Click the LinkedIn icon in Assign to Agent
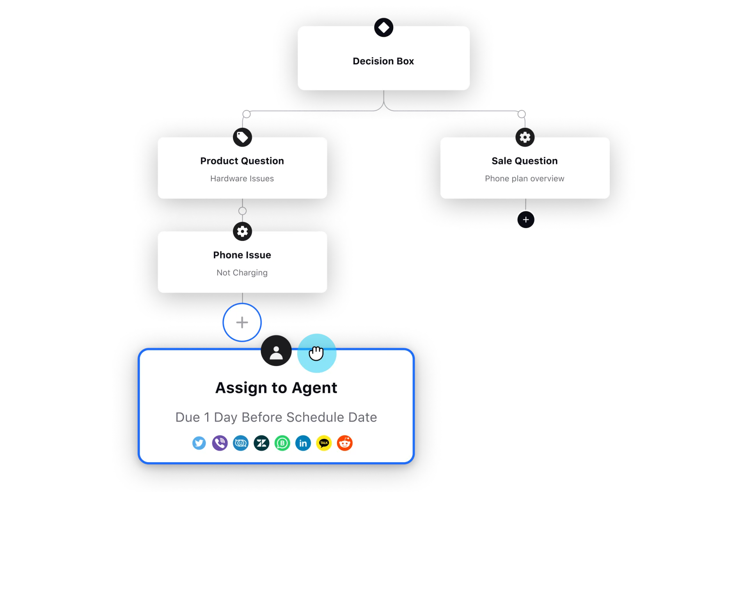Screen dimensions: 749x599 303,443
